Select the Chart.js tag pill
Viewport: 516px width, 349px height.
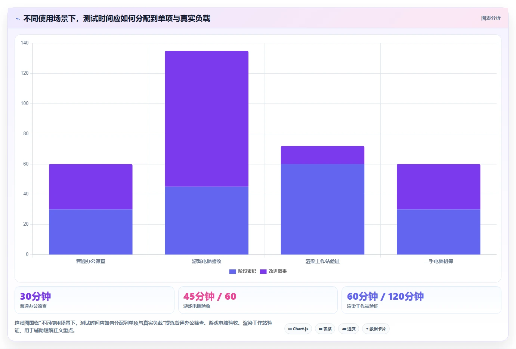(x=298, y=329)
